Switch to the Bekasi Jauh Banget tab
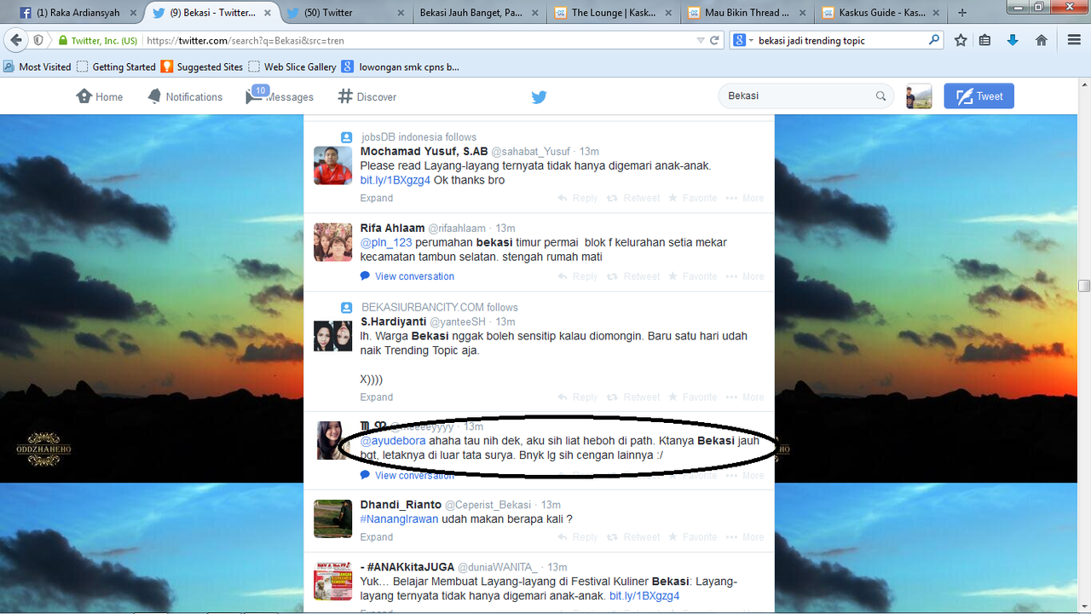This screenshot has height=614, width=1091. 477,13
